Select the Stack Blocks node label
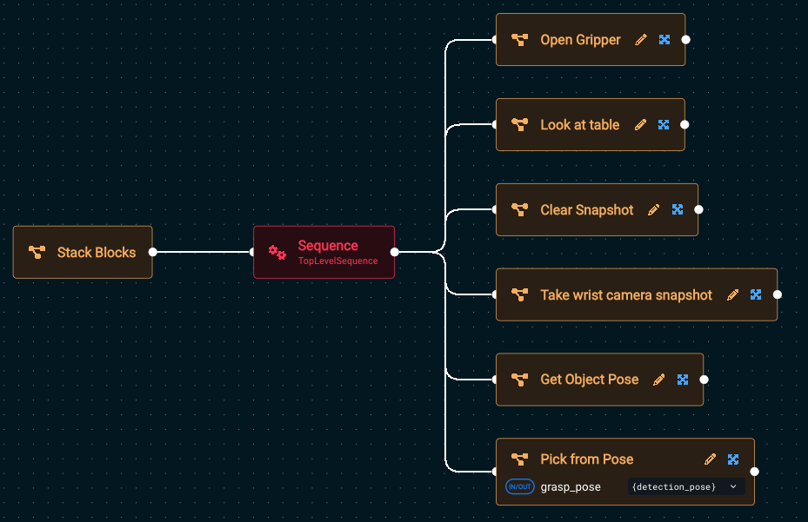Image resolution: width=808 pixels, height=522 pixels. coord(97,252)
